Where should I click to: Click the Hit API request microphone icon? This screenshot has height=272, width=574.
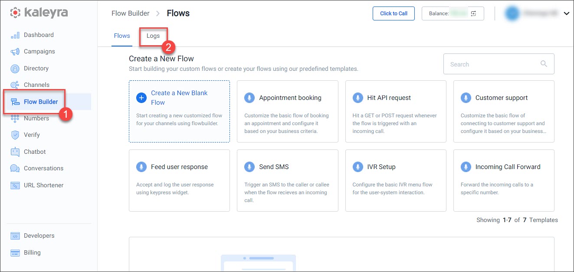(x=358, y=98)
